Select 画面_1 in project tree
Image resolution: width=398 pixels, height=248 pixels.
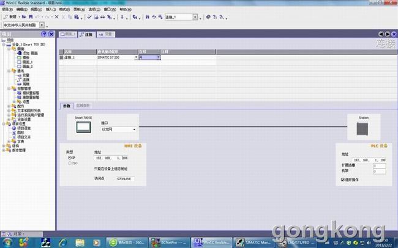tap(28, 62)
